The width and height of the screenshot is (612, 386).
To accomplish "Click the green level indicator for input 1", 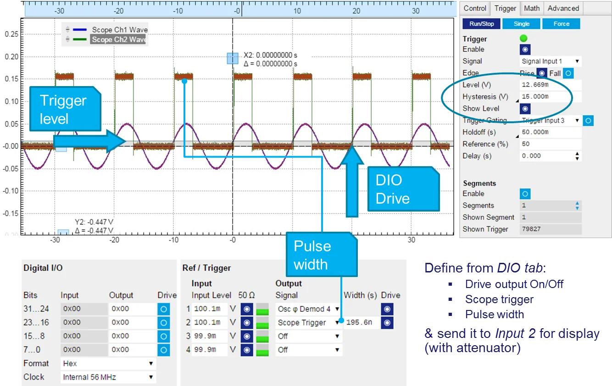I will tap(262, 312).
